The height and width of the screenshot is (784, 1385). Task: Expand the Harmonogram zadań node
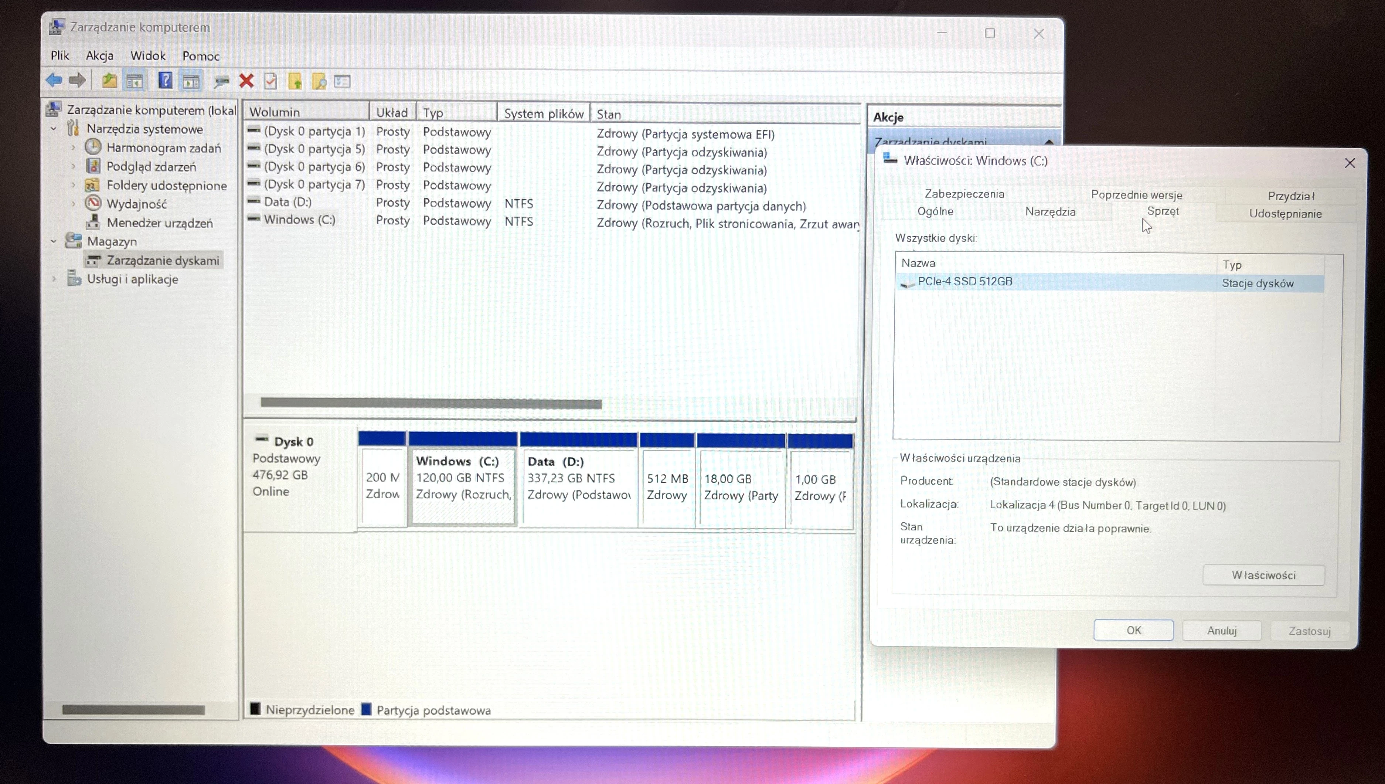(74, 147)
